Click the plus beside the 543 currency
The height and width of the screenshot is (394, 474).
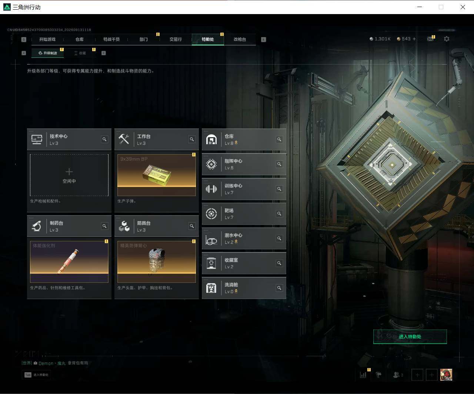[414, 39]
